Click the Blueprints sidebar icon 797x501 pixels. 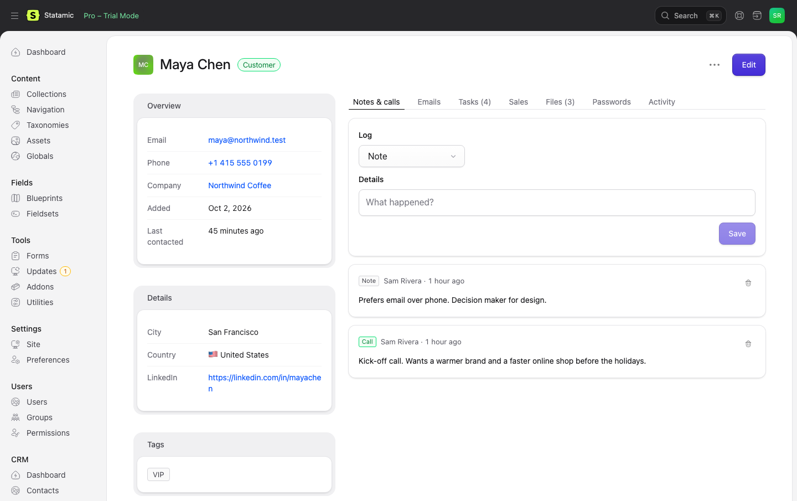15,198
